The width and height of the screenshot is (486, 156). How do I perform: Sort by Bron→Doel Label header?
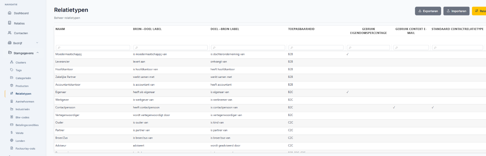click(x=147, y=29)
